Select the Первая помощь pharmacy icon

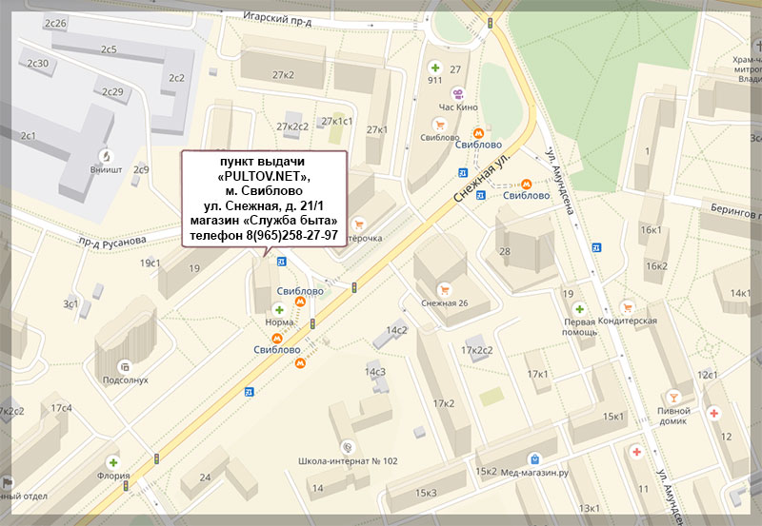point(579,308)
